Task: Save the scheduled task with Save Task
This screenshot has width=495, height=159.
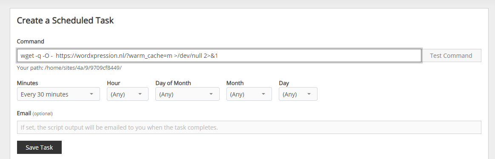Action: coord(39,148)
